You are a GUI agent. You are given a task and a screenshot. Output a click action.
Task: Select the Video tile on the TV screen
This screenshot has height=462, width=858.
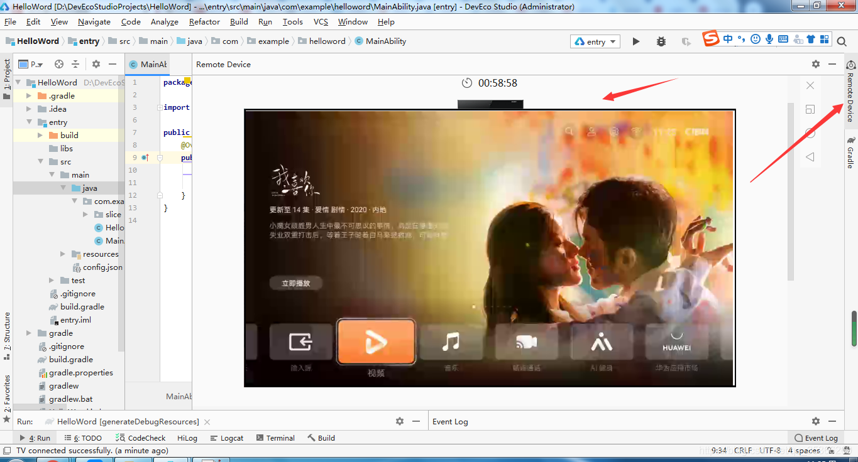(x=376, y=342)
